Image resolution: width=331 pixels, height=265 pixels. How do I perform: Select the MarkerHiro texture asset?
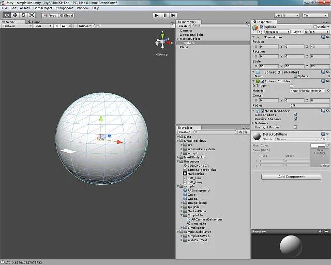click(x=195, y=174)
